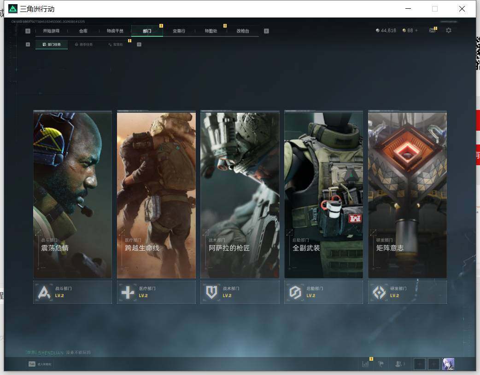Select the 战术部门 LV.2 level bar
Viewport: 480px width, 375px height.
click(240, 293)
